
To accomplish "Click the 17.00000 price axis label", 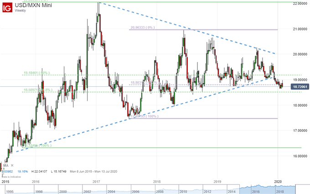I will click(300, 130).
